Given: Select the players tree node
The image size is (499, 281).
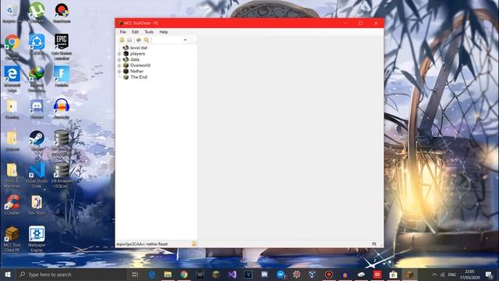Looking at the screenshot, I should [x=137, y=54].
